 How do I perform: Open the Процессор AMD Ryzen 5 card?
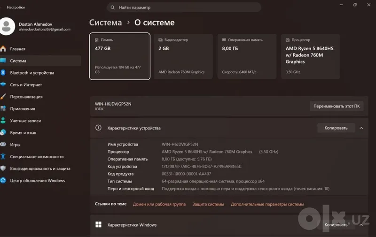(311, 56)
